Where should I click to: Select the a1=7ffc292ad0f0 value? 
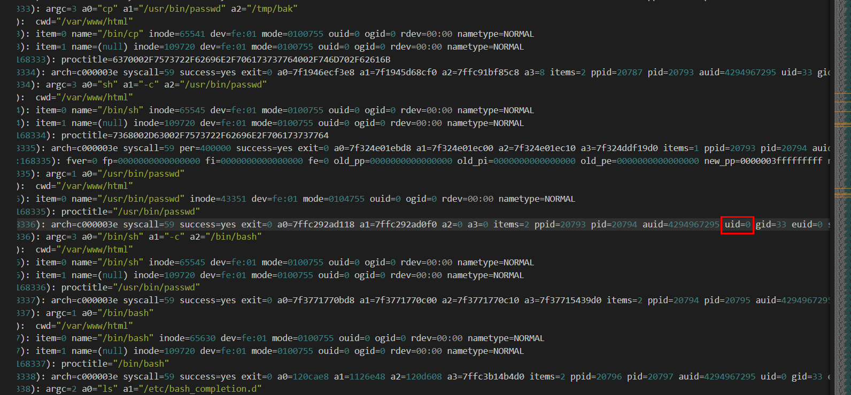click(398, 224)
